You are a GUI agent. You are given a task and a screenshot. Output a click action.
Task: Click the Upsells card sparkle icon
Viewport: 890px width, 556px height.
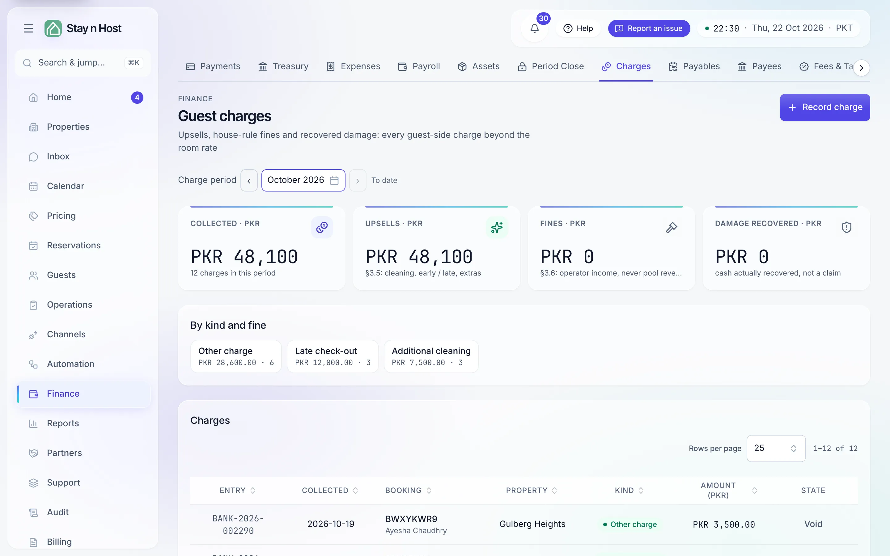tap(497, 227)
